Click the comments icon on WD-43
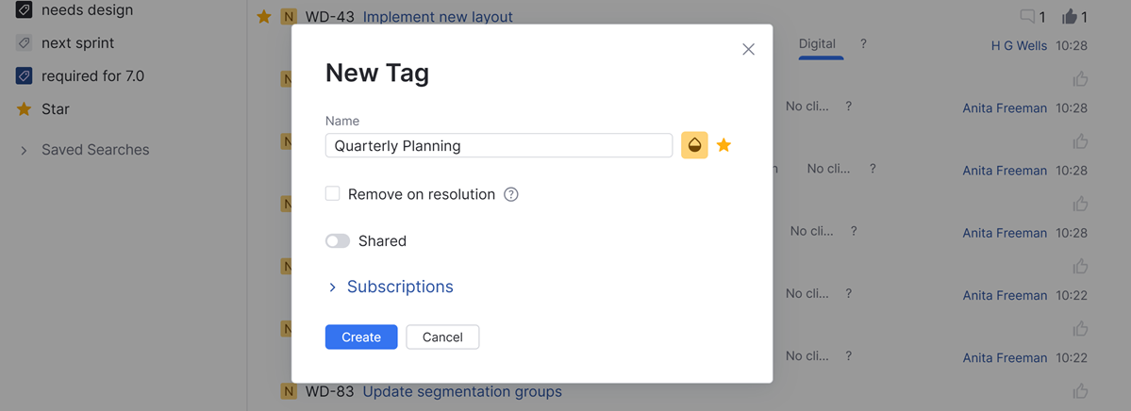 point(1027,16)
